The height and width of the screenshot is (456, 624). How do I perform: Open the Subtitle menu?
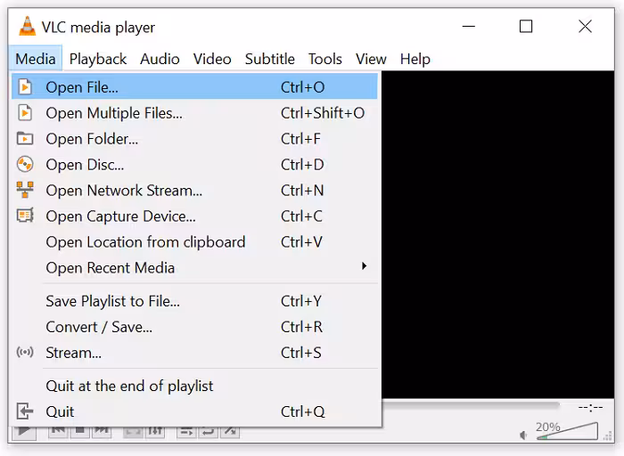click(x=270, y=59)
